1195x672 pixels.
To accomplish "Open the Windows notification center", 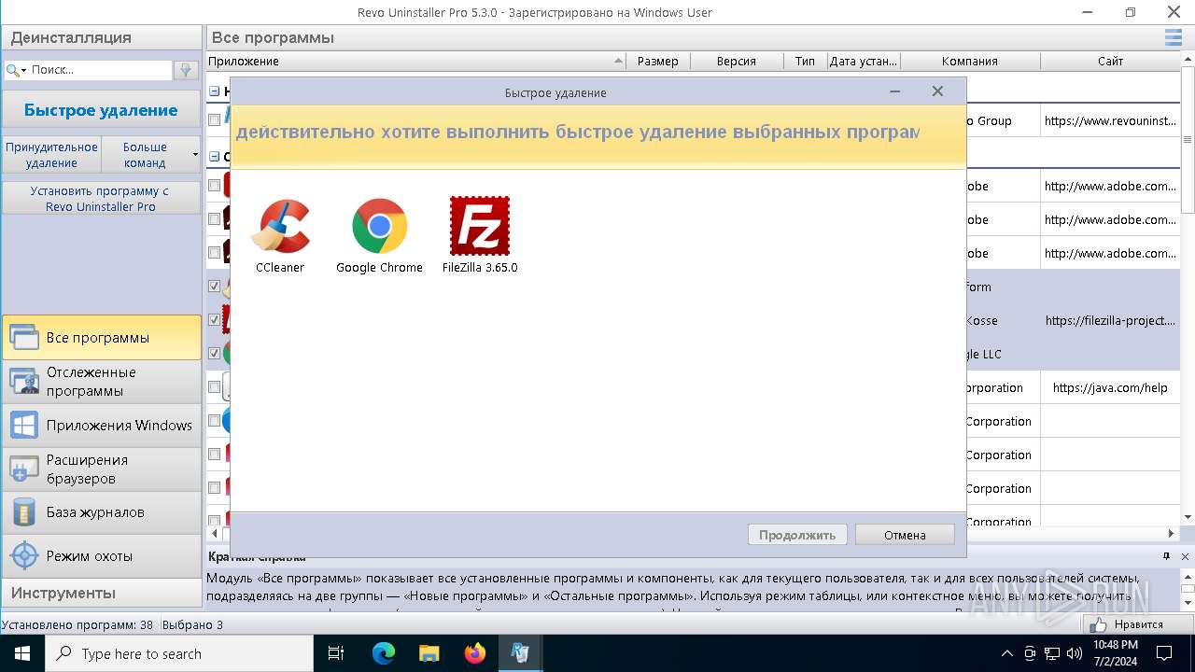I will point(1164,653).
